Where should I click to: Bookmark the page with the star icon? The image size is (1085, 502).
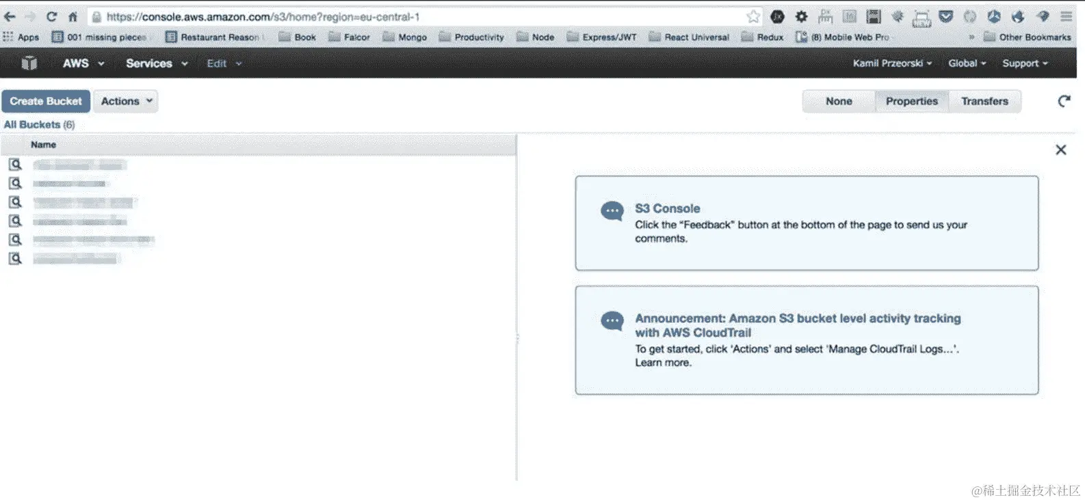(753, 16)
